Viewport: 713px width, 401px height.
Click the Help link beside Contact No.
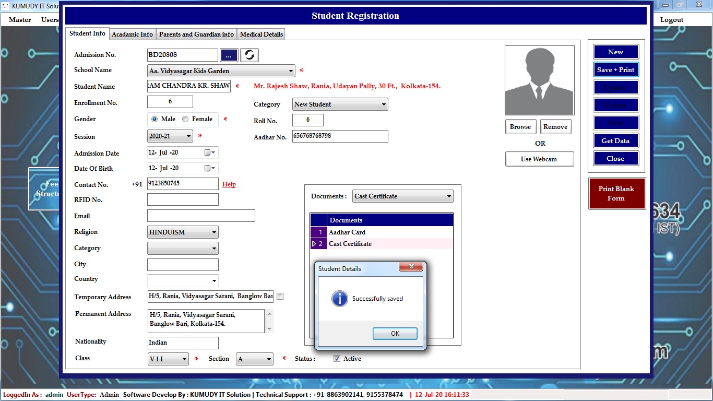coord(229,184)
